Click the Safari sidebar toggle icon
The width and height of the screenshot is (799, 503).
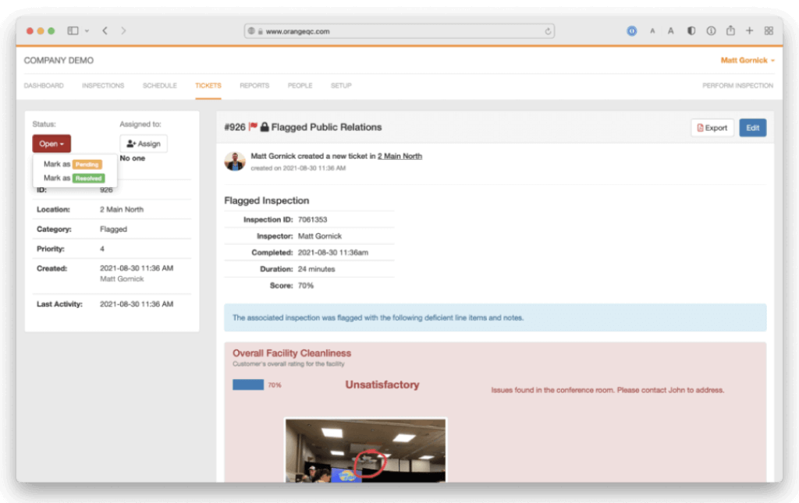point(73,31)
